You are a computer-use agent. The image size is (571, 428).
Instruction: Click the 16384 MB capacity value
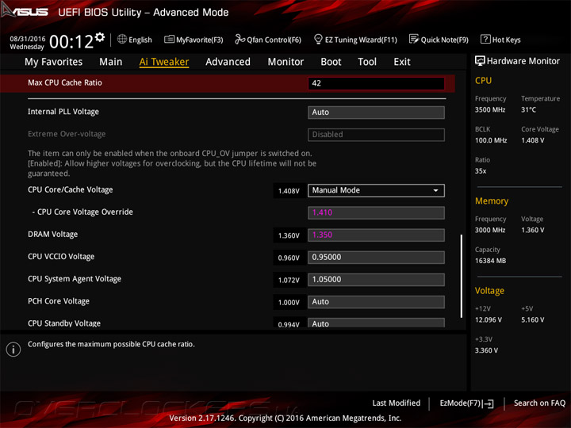point(491,261)
